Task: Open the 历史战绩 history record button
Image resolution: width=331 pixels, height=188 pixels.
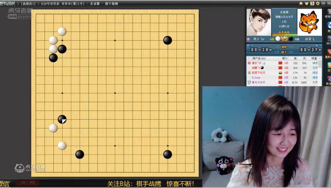Action: (284, 32)
